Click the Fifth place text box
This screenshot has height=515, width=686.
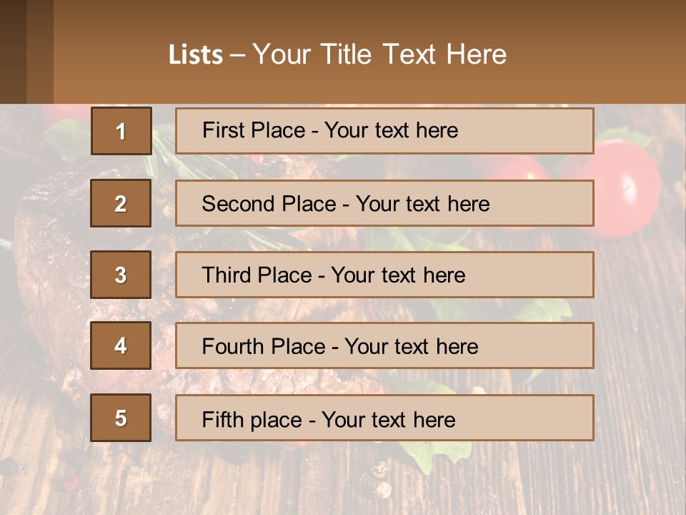[384, 418]
